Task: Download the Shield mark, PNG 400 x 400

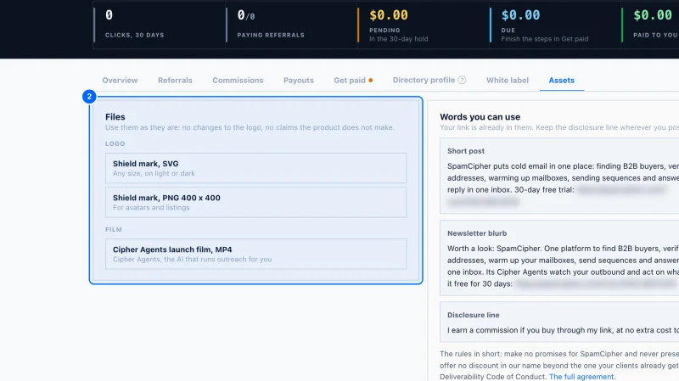Action: coord(256,202)
